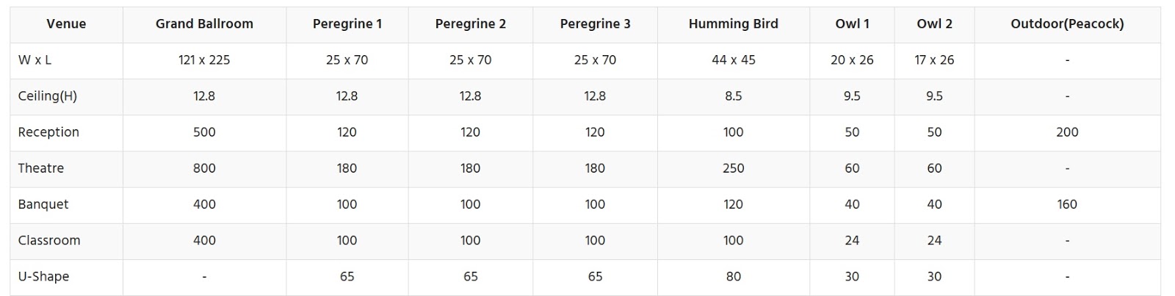Select the Outdoor(Peacock) column header

point(1067,24)
